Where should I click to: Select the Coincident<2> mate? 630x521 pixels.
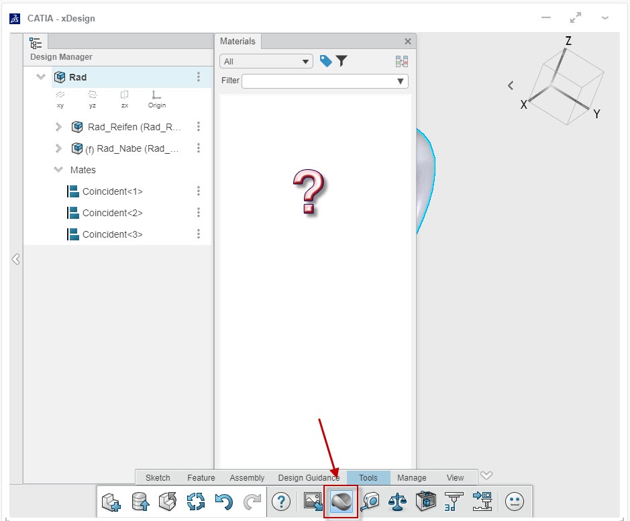(113, 213)
